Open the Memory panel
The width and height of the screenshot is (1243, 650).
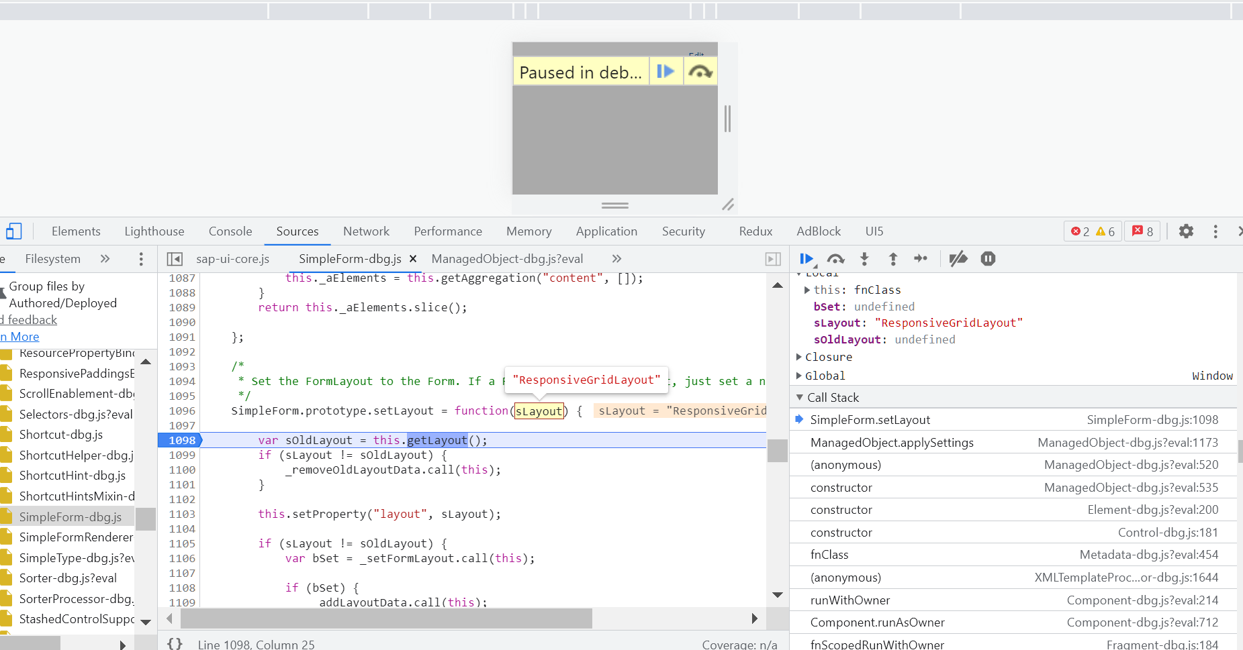528,231
